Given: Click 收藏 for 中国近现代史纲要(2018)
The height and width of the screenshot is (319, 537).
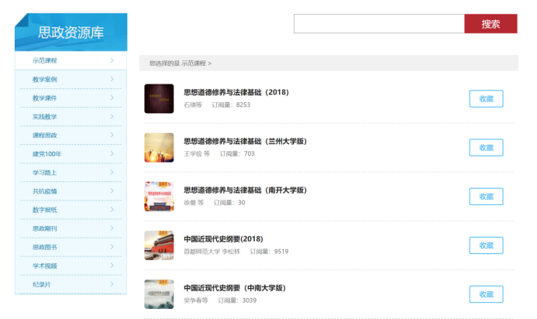Looking at the screenshot, I should (x=486, y=245).
